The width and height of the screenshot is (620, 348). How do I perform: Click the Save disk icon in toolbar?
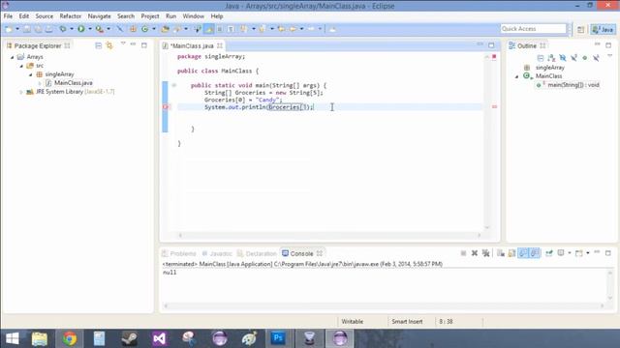click(x=26, y=29)
